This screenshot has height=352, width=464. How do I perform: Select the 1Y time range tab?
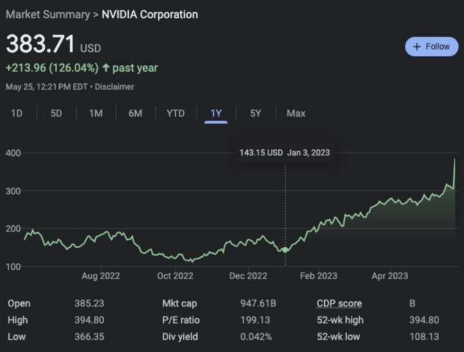pyautogui.click(x=216, y=113)
